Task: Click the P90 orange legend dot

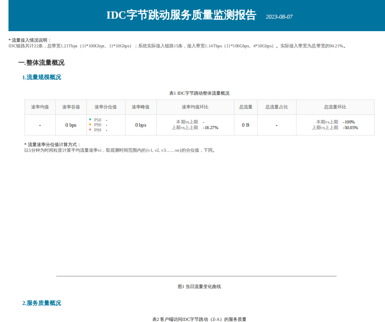Action: tap(90, 125)
